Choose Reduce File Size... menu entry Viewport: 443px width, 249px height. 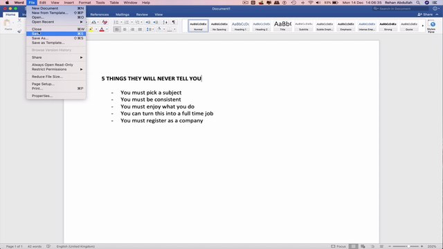56,77
